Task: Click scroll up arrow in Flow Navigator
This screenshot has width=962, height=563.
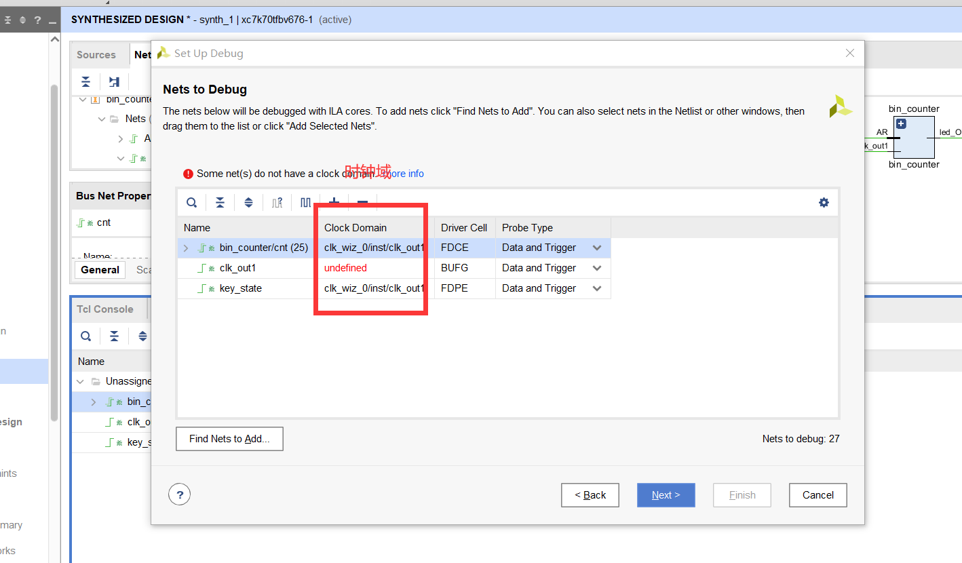Action: pyautogui.click(x=54, y=39)
